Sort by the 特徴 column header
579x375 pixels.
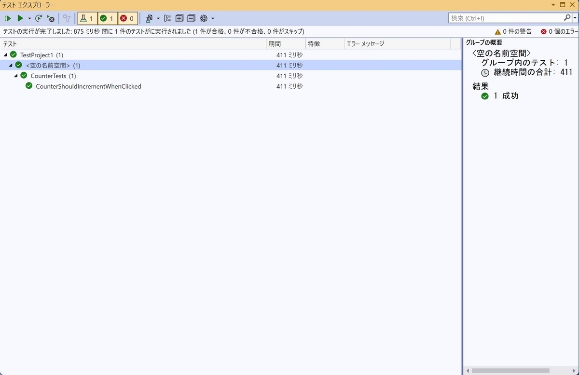pos(324,44)
